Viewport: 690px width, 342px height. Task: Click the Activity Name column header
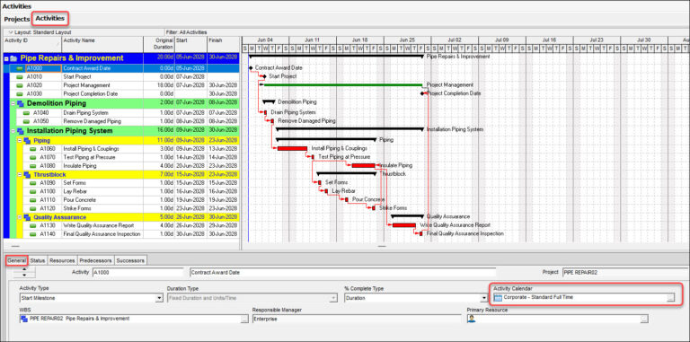102,44
